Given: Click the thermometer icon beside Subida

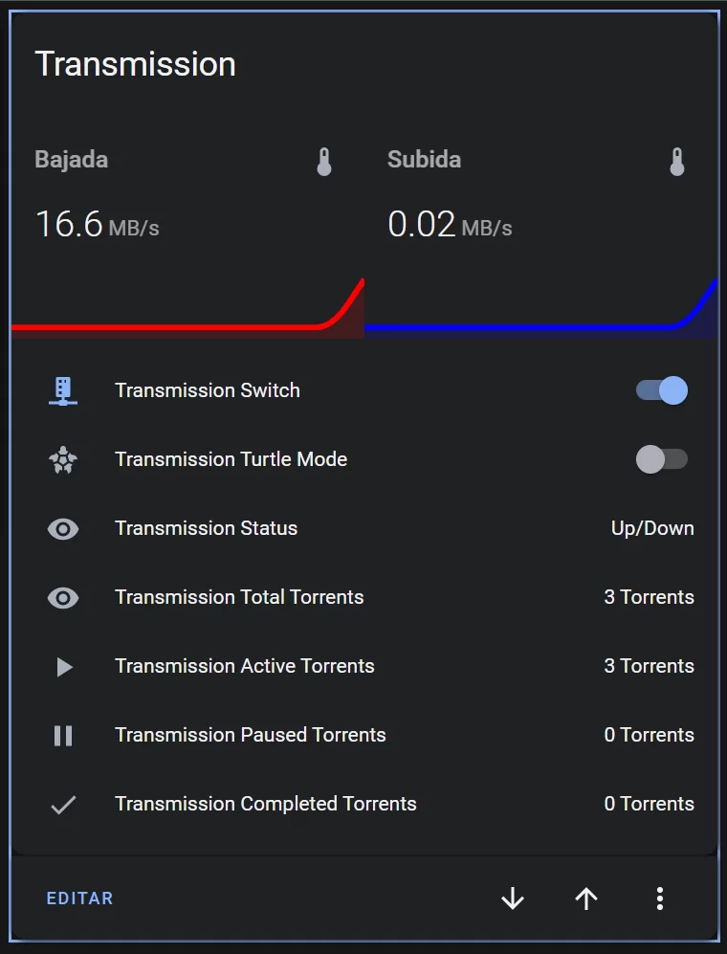Looking at the screenshot, I should point(677,162).
